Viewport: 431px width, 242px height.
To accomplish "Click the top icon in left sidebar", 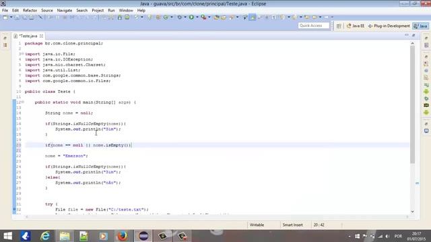I will coord(5,38).
